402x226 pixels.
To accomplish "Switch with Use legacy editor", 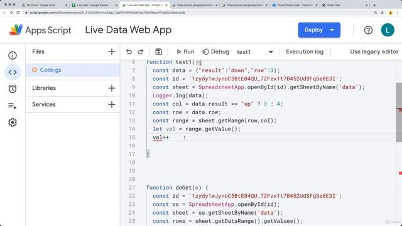I will coord(374,51).
